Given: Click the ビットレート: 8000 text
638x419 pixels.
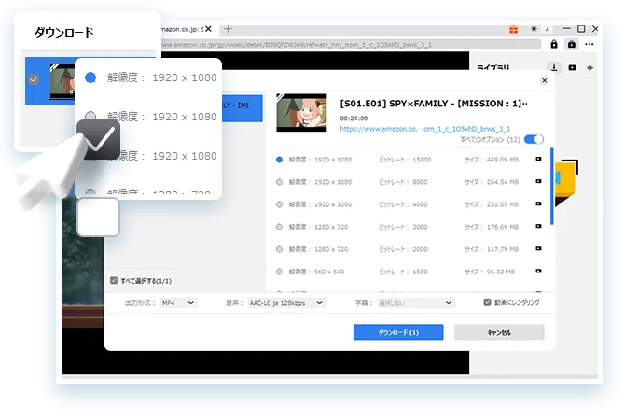Looking at the screenshot, I should (x=403, y=182).
